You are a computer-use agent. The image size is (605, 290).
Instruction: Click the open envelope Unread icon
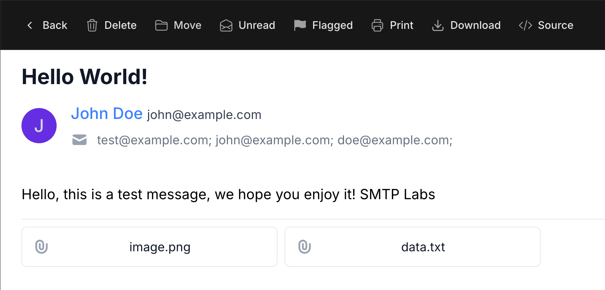[226, 25]
